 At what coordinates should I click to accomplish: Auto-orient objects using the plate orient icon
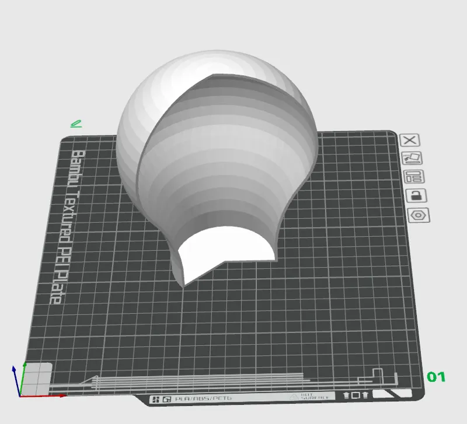point(412,158)
